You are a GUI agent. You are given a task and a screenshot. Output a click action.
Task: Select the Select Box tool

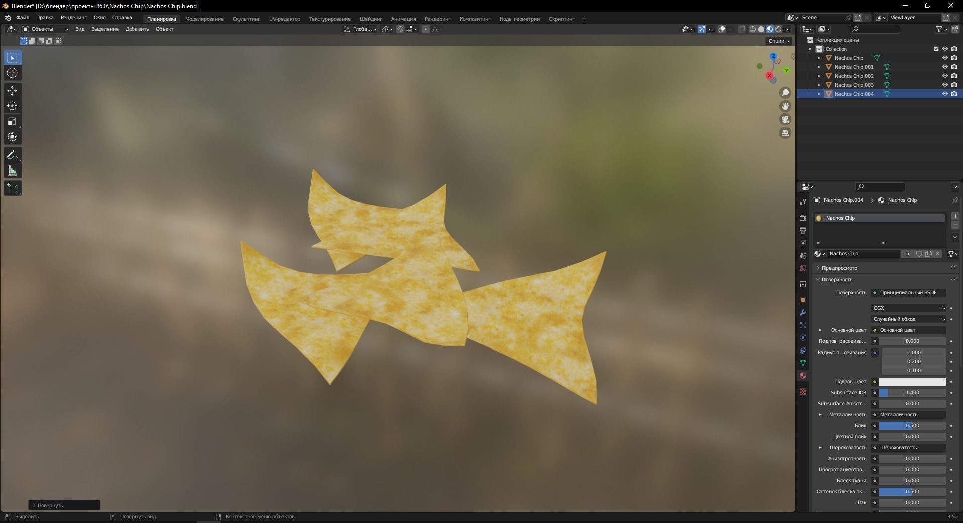tap(12, 58)
